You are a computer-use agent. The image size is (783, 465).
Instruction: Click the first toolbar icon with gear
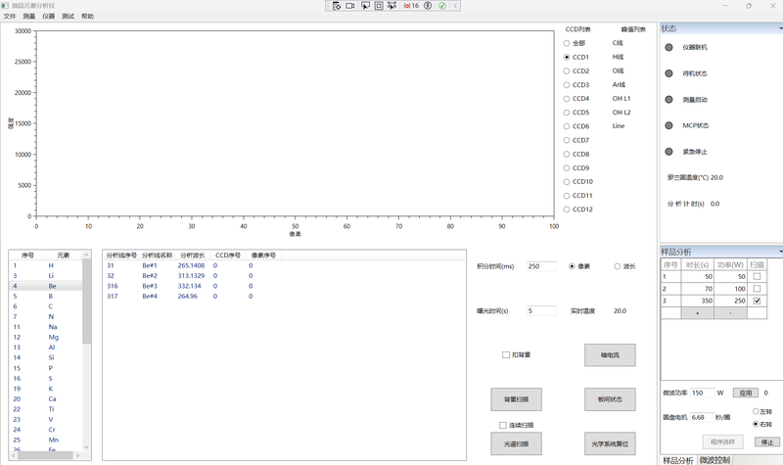coord(336,6)
